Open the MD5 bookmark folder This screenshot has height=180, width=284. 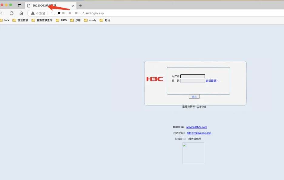point(61,20)
